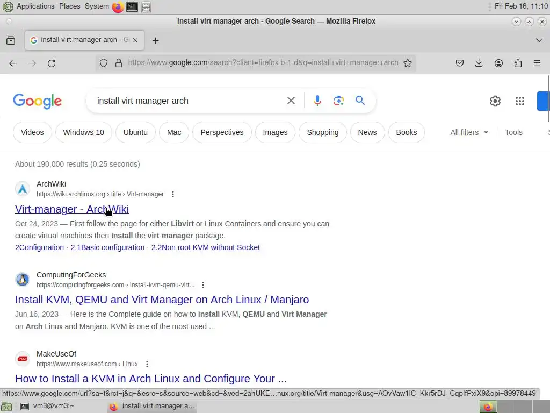
Task: Click the ComputingForGeeks site favicon
Action: click(x=23, y=280)
